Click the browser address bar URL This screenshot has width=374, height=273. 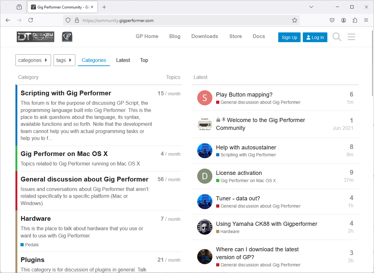click(x=118, y=20)
